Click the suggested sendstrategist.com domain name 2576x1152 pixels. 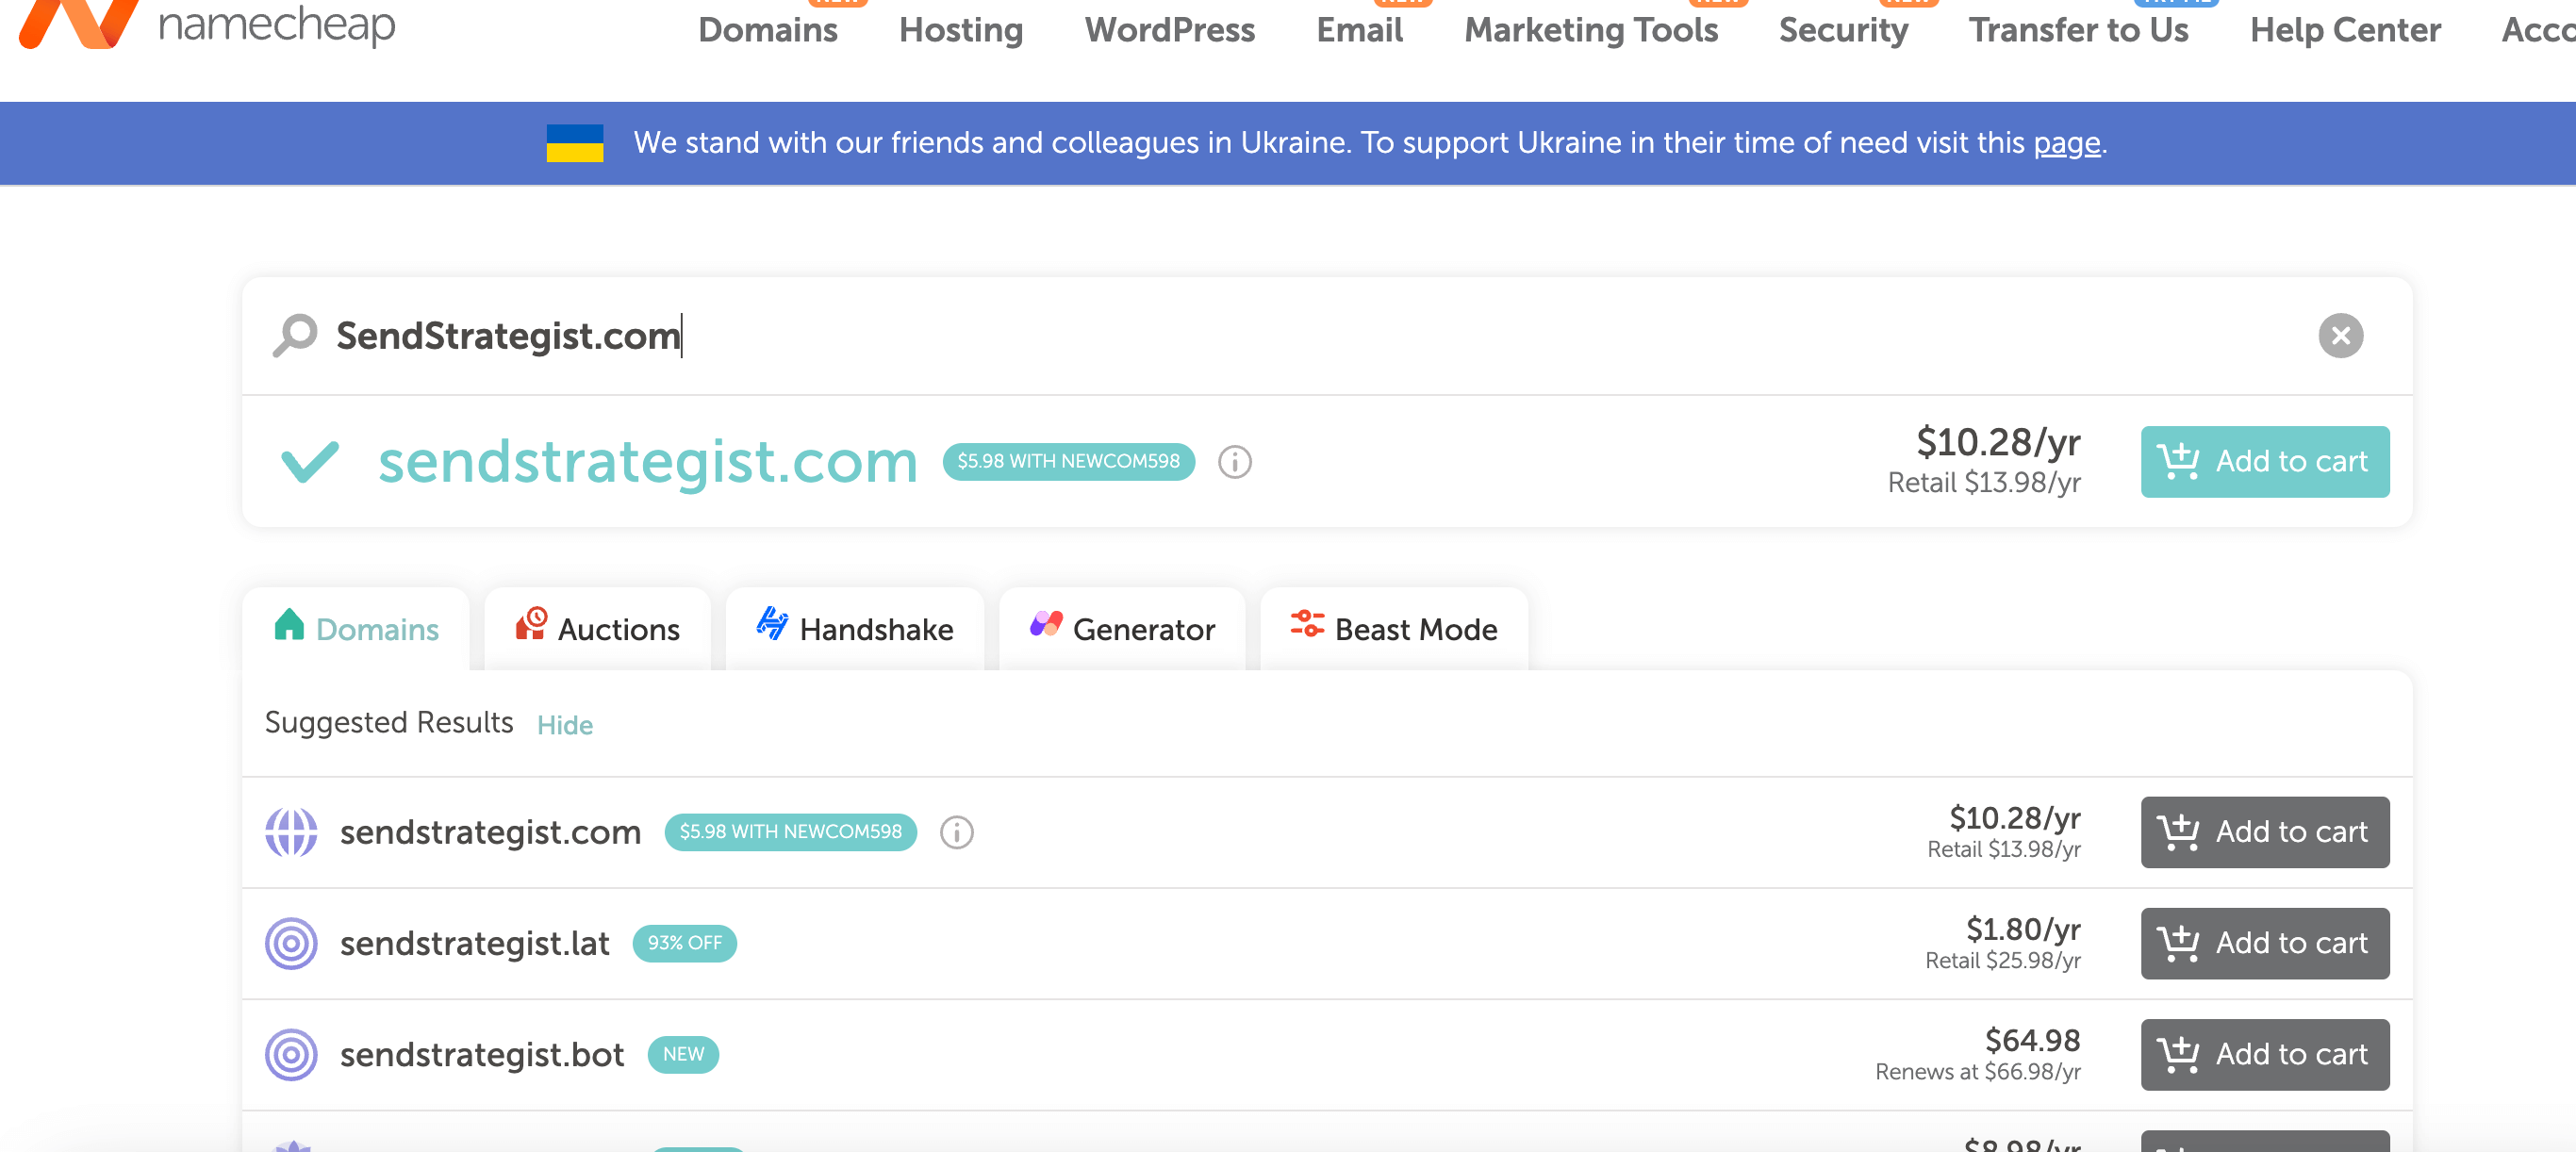tap(490, 832)
